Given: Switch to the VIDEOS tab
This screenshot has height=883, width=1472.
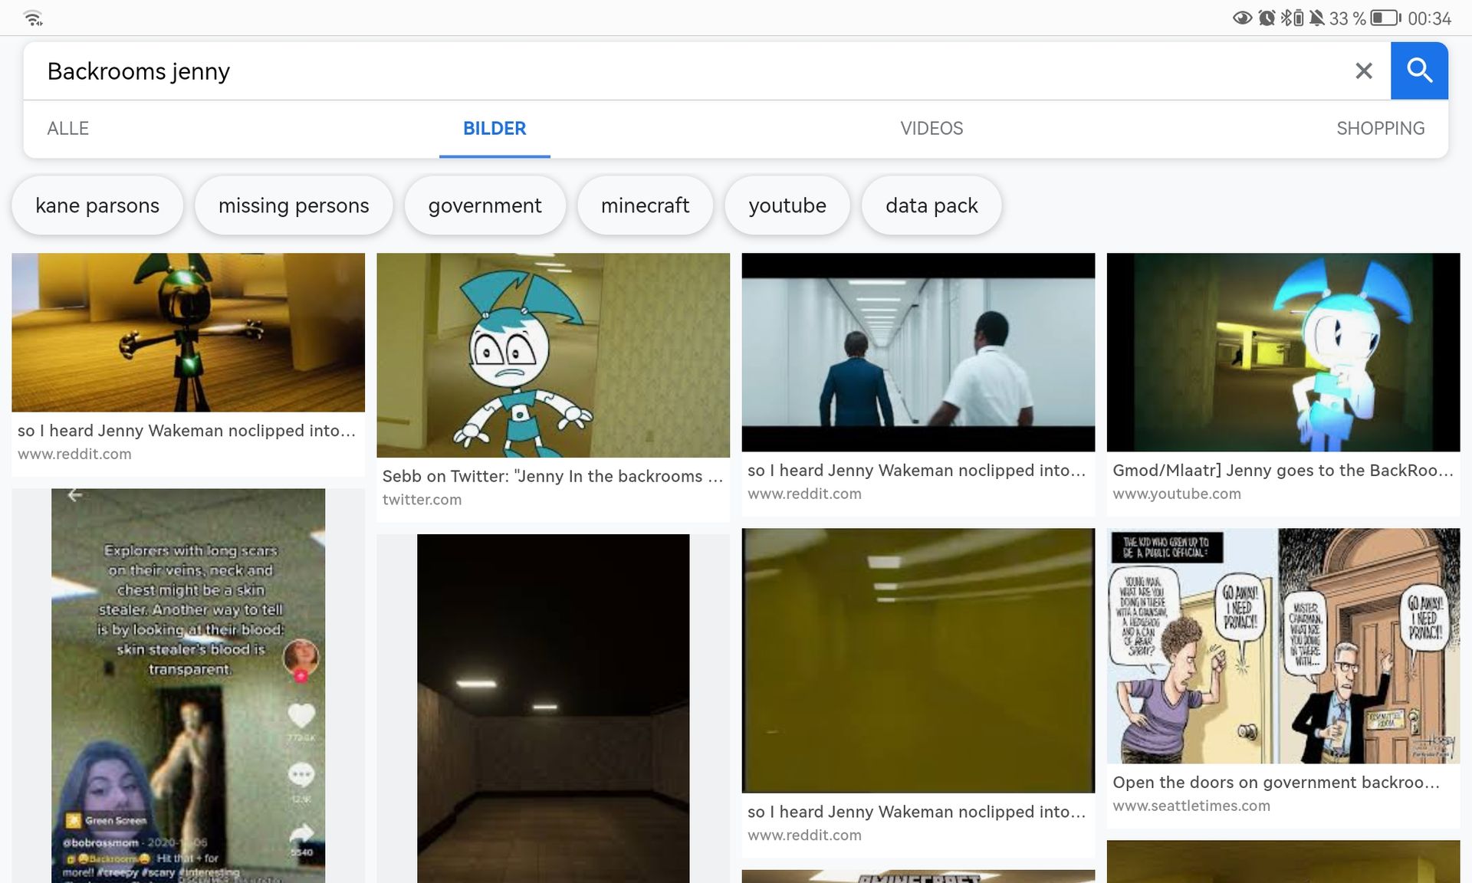Looking at the screenshot, I should tap(932, 128).
